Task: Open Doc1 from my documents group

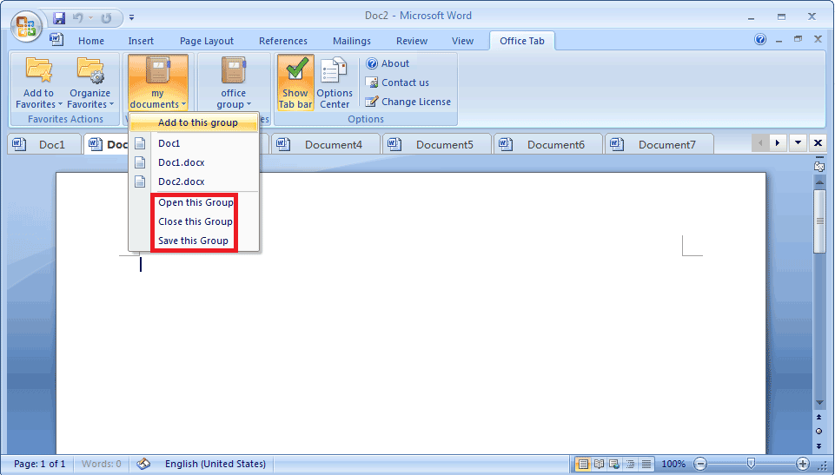Action: pyautogui.click(x=194, y=143)
